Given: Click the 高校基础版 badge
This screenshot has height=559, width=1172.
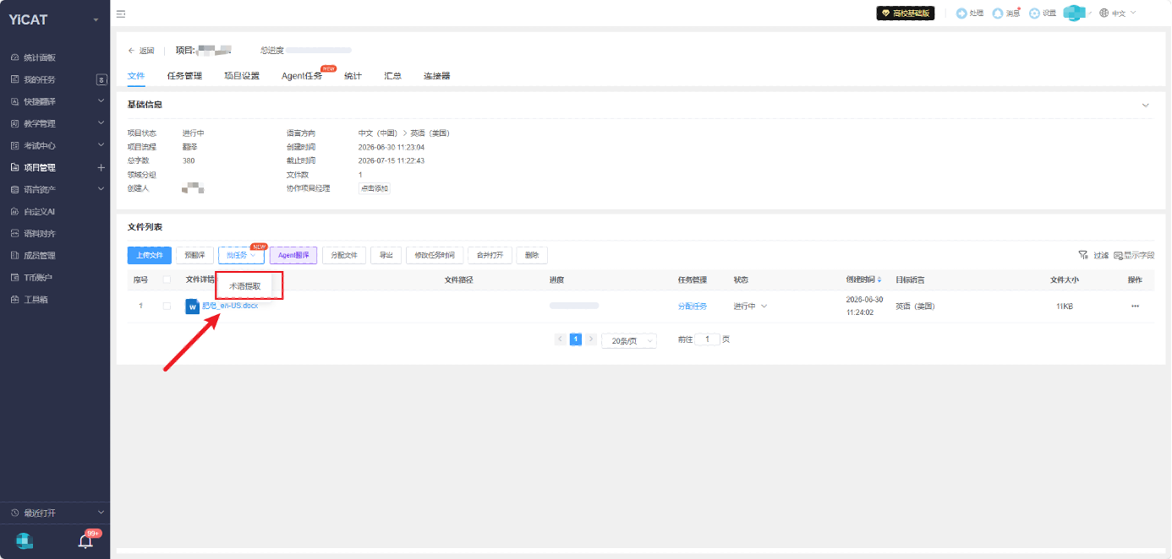Looking at the screenshot, I should tap(906, 14).
